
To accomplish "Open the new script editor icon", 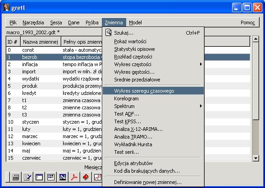I will pyautogui.click(x=27, y=177).
